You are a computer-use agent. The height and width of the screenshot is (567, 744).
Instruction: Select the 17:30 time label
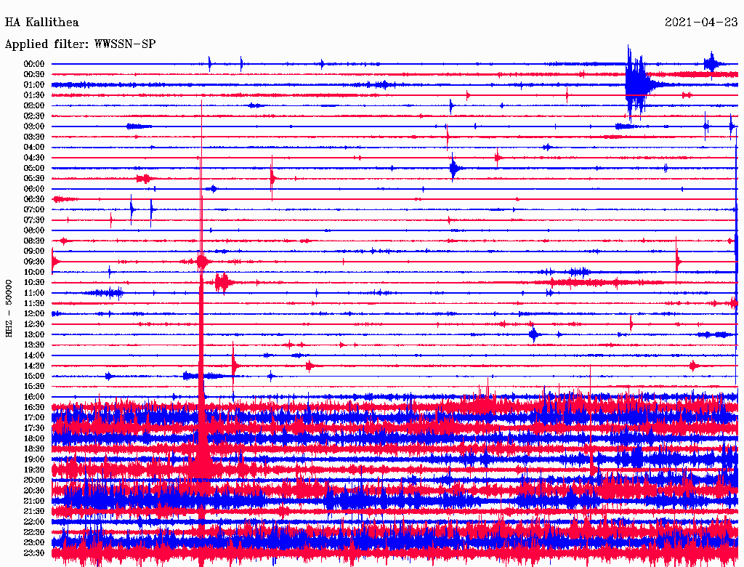(x=34, y=429)
